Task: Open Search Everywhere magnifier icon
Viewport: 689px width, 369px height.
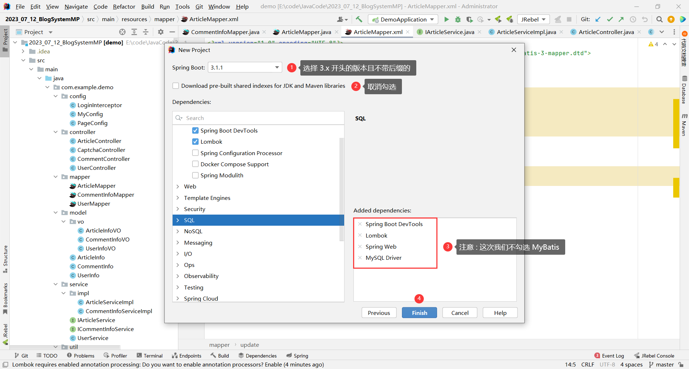Action: pyautogui.click(x=659, y=19)
